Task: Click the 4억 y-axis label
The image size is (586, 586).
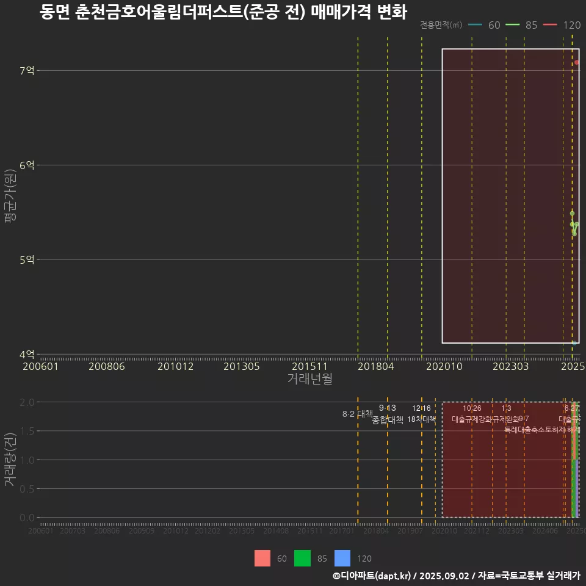Action: pos(27,354)
